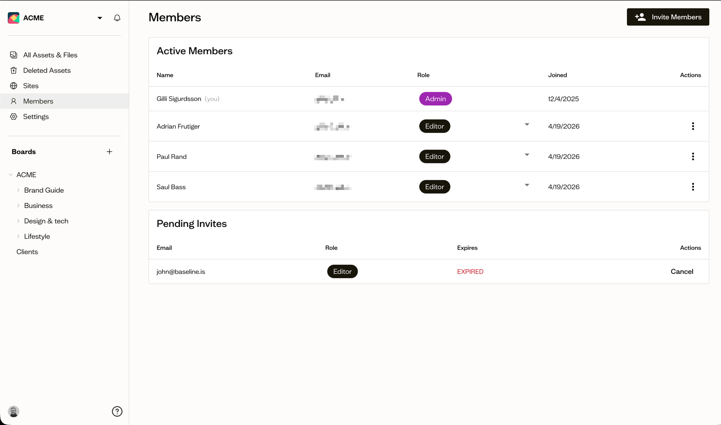The image size is (721, 425).
Task: Click the All Assets & Files icon
Action: [x=14, y=55]
